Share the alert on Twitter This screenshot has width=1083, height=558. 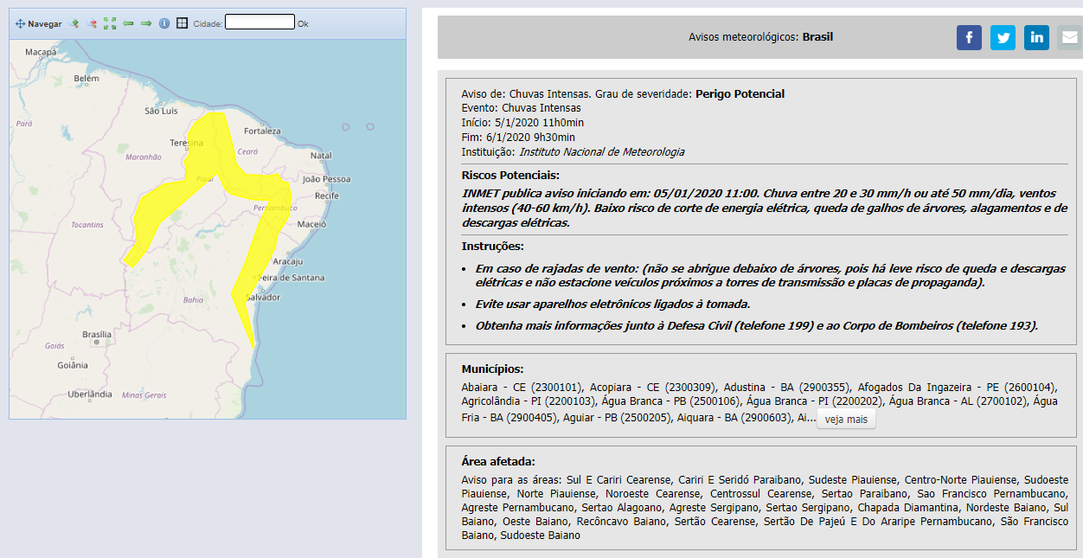point(1003,37)
